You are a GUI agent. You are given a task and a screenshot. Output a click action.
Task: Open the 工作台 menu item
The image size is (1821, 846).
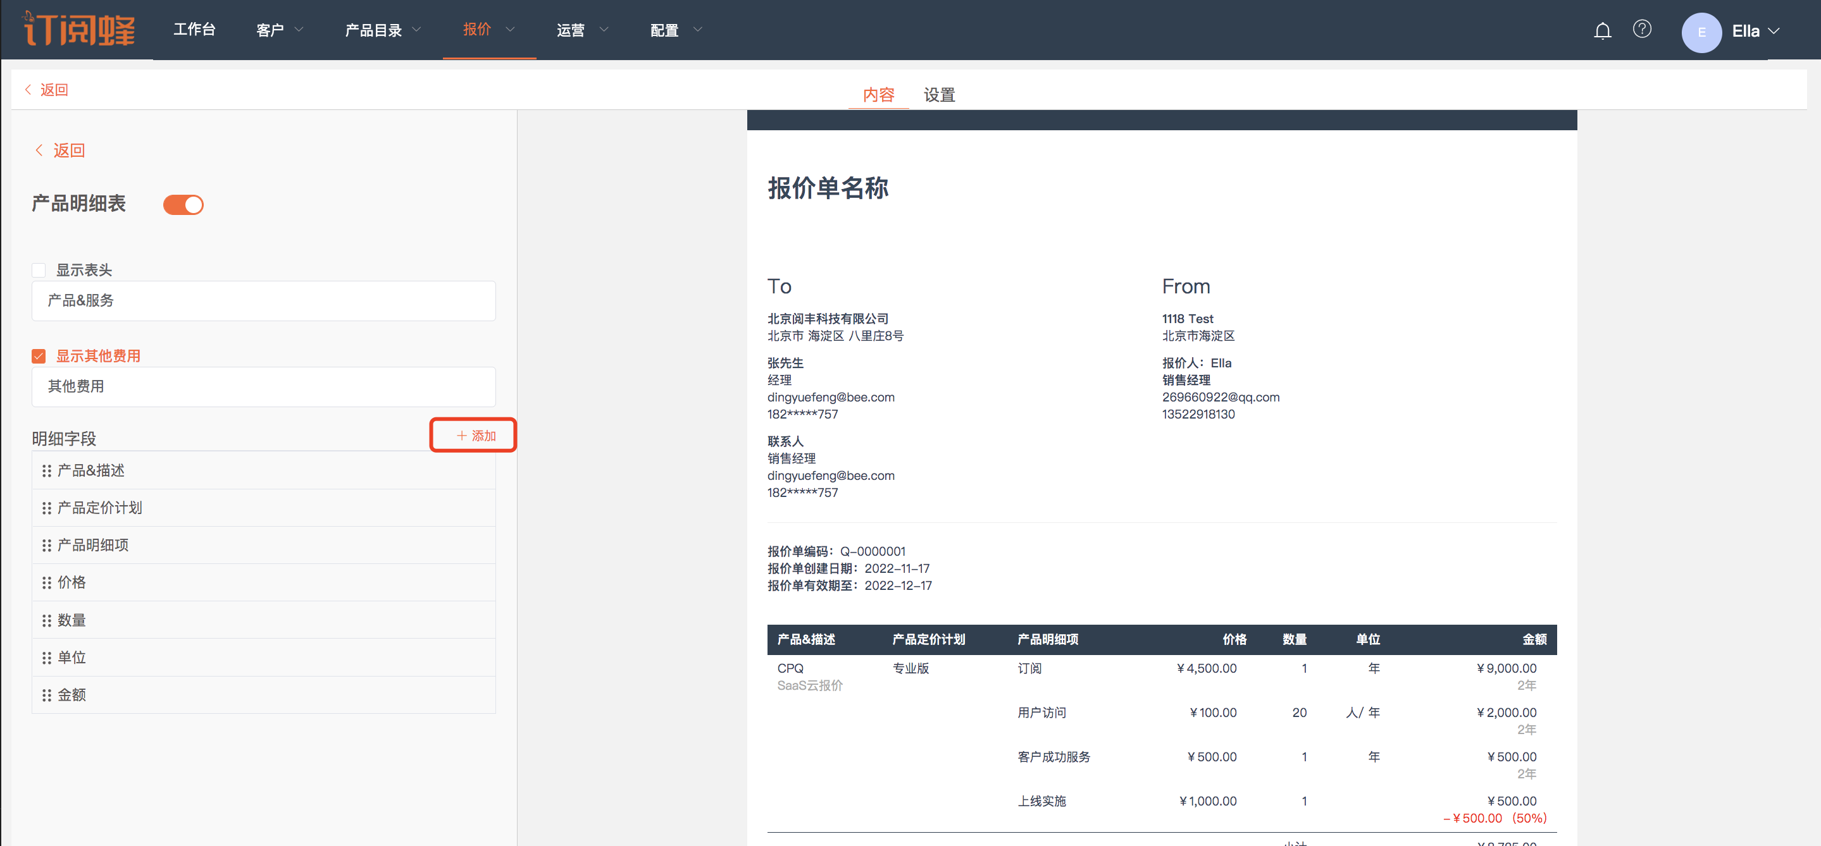[194, 30]
